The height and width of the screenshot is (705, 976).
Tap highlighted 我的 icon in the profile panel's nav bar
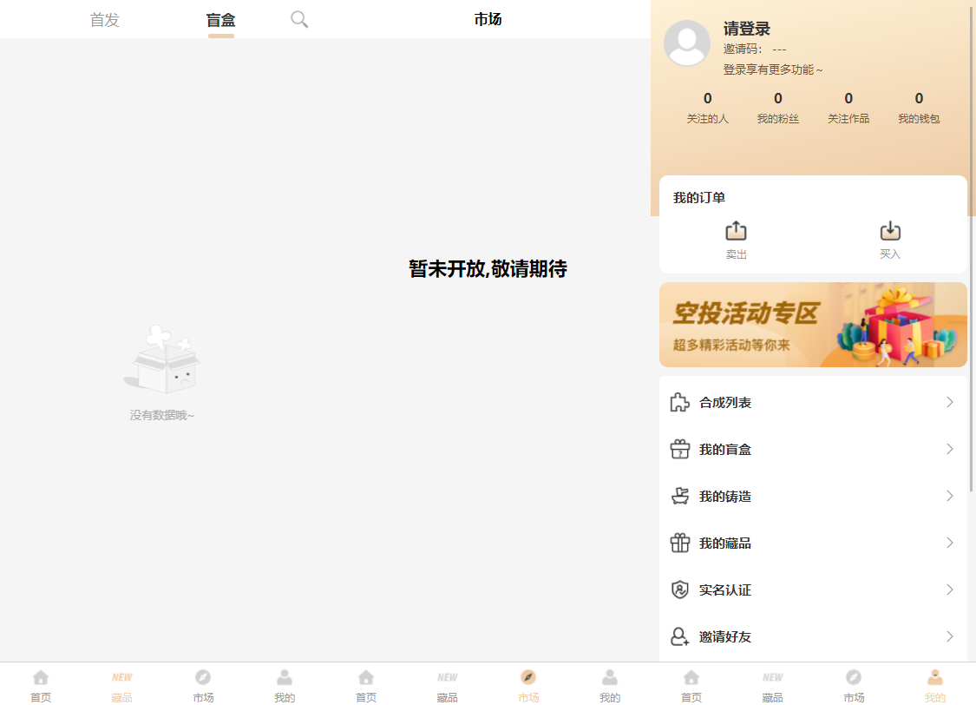935,677
